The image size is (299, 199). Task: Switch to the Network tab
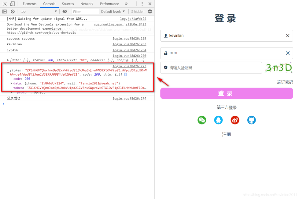pyautogui.click(x=87, y=4)
